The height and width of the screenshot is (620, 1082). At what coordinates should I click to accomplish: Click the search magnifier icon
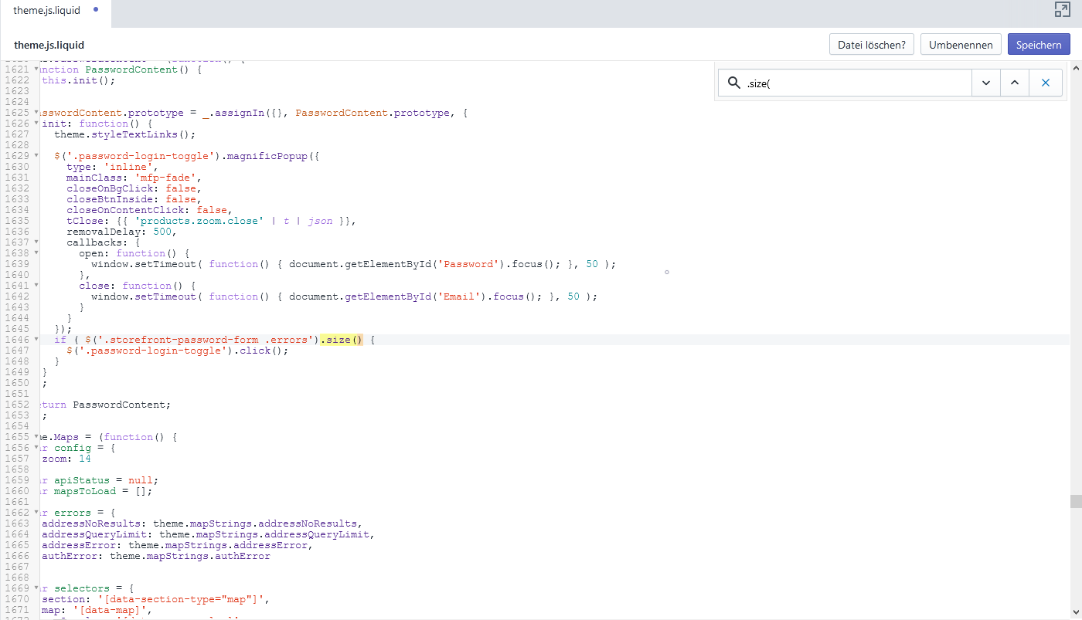[x=733, y=83]
